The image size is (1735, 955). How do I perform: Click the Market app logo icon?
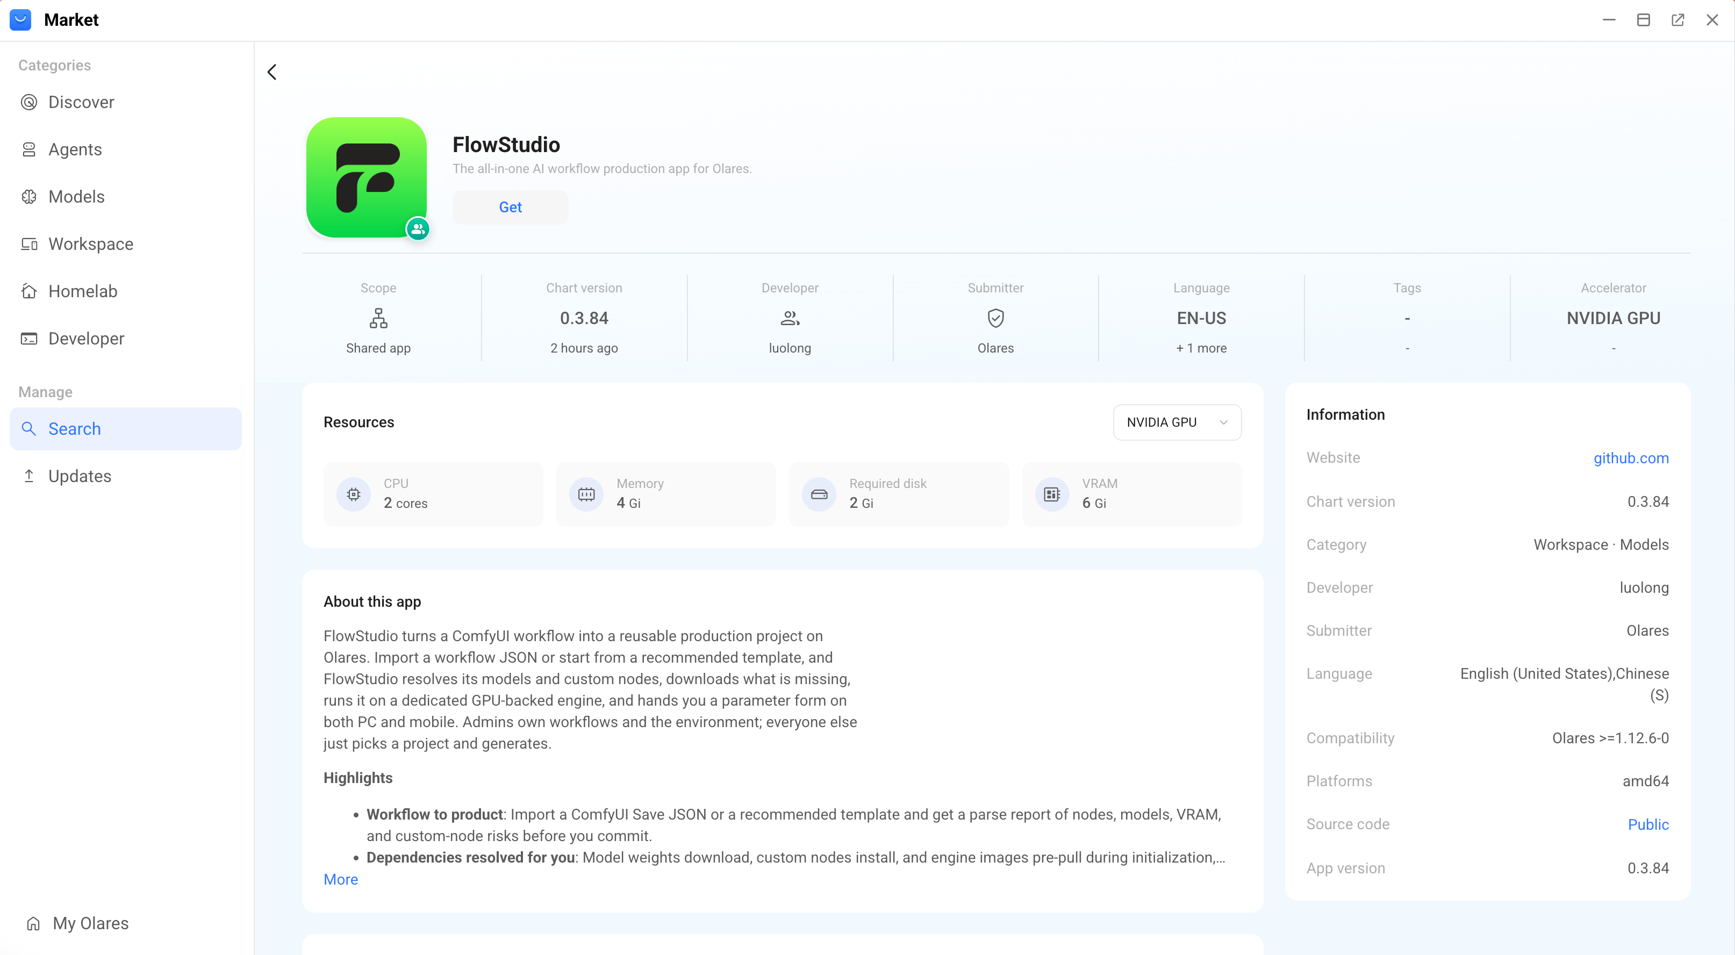pos(21,19)
